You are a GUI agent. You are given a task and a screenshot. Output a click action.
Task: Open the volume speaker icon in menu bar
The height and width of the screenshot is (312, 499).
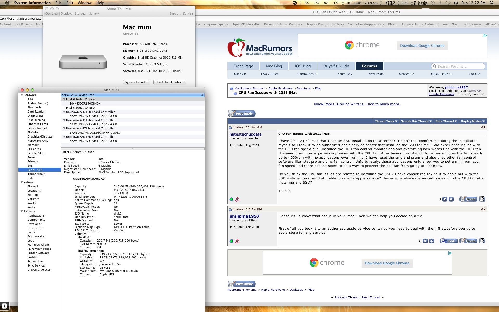(456, 3)
